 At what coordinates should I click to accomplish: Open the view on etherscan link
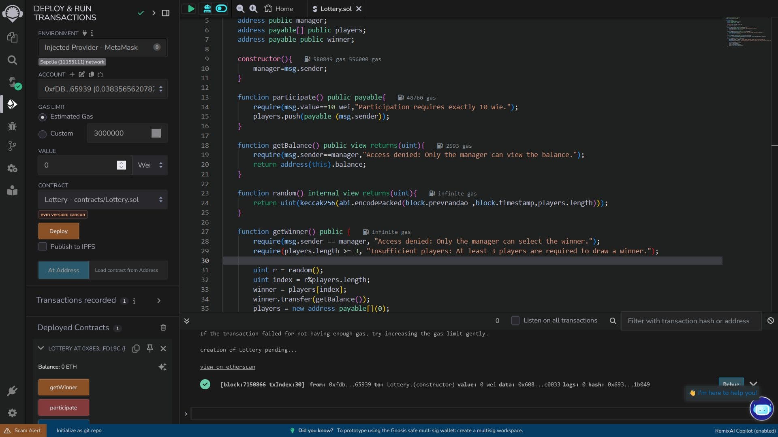coord(227,367)
